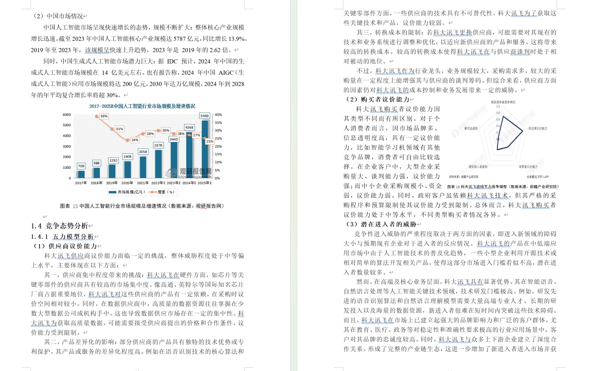The width and height of the screenshot is (589, 371).
Task: Click the radar chart source note "资料来源：前瞻产业研究院"
Action: (463, 177)
